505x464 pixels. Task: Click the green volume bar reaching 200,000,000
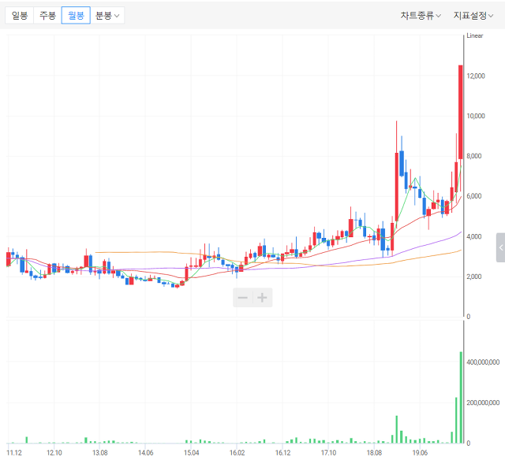[456, 420]
